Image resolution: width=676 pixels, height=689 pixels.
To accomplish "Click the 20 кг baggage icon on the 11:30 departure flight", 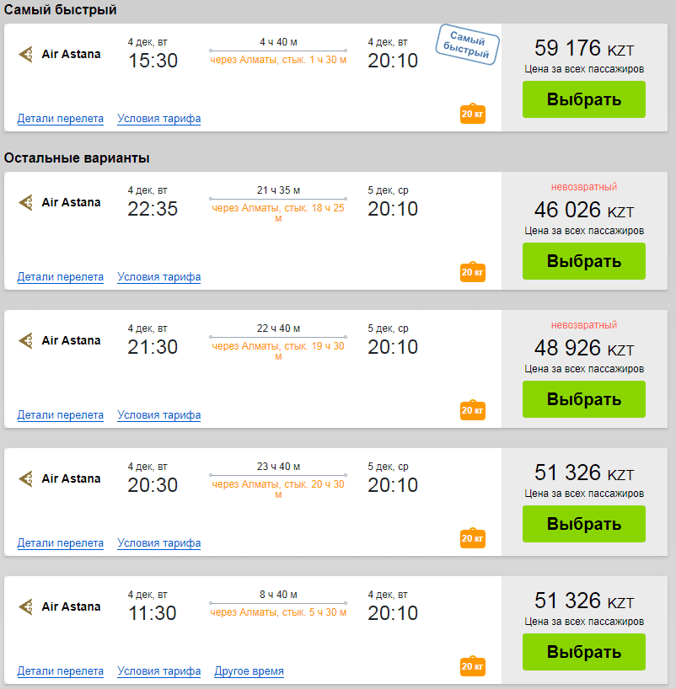I will click(x=473, y=666).
